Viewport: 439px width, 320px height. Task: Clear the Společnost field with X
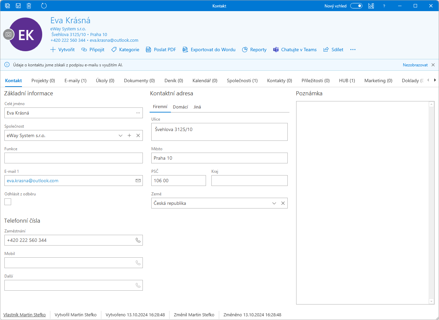point(138,135)
